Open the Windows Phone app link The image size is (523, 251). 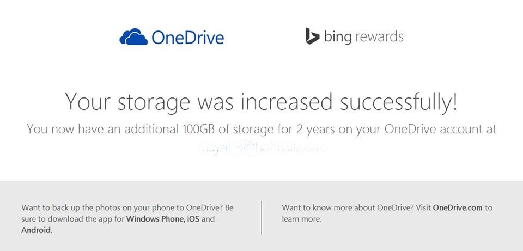point(155,219)
